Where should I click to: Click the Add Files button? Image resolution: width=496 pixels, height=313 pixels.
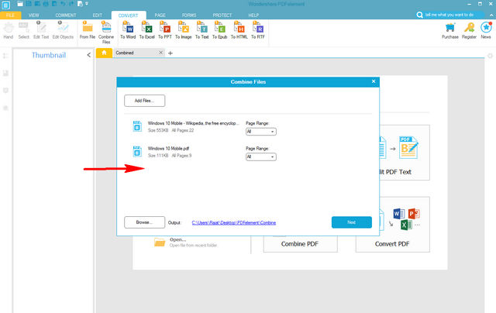coord(145,101)
